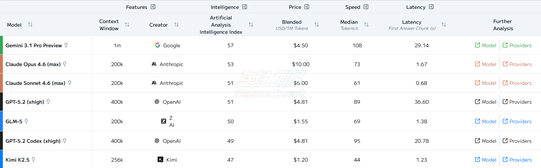
Task: Expand the Intelligence column group
Action: pos(245,7)
